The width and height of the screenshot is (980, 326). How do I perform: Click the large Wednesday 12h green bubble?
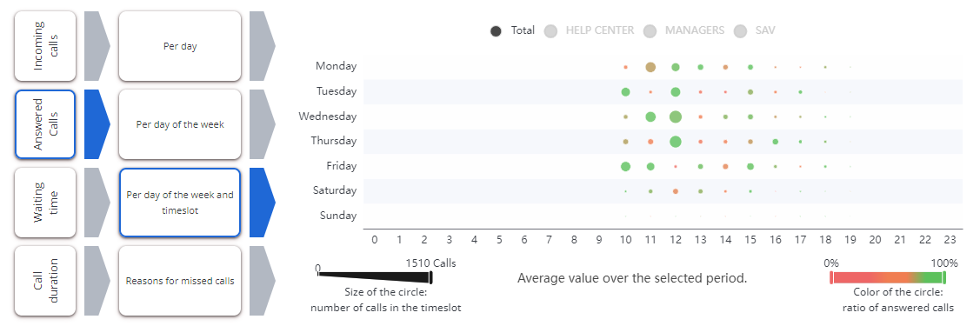click(676, 116)
